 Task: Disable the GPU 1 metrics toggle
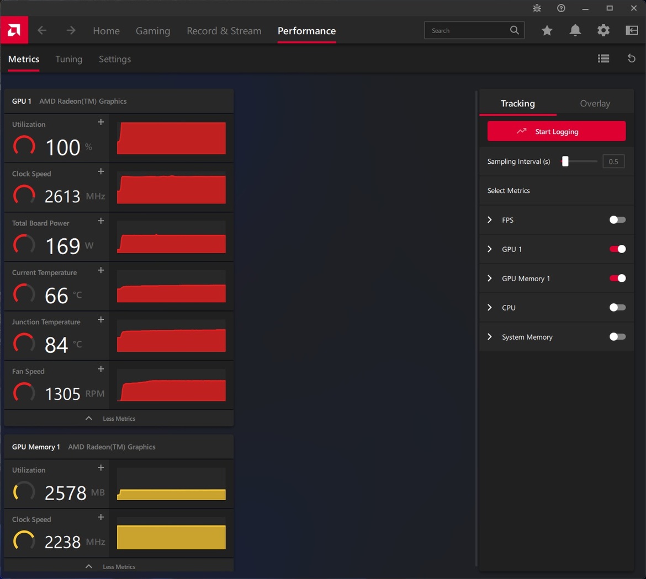[x=617, y=249]
